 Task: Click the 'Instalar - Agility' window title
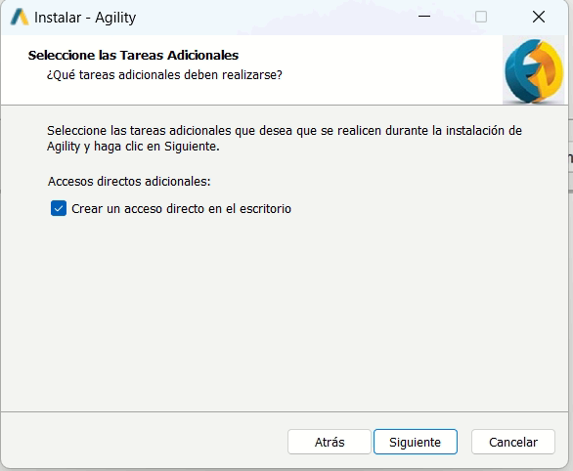point(85,18)
